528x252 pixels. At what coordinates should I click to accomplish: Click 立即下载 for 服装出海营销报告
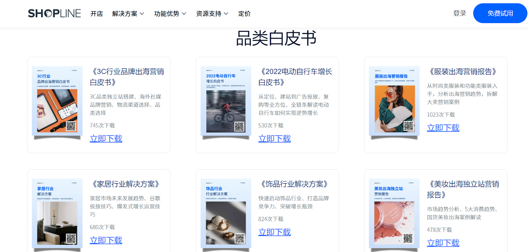pos(443,128)
